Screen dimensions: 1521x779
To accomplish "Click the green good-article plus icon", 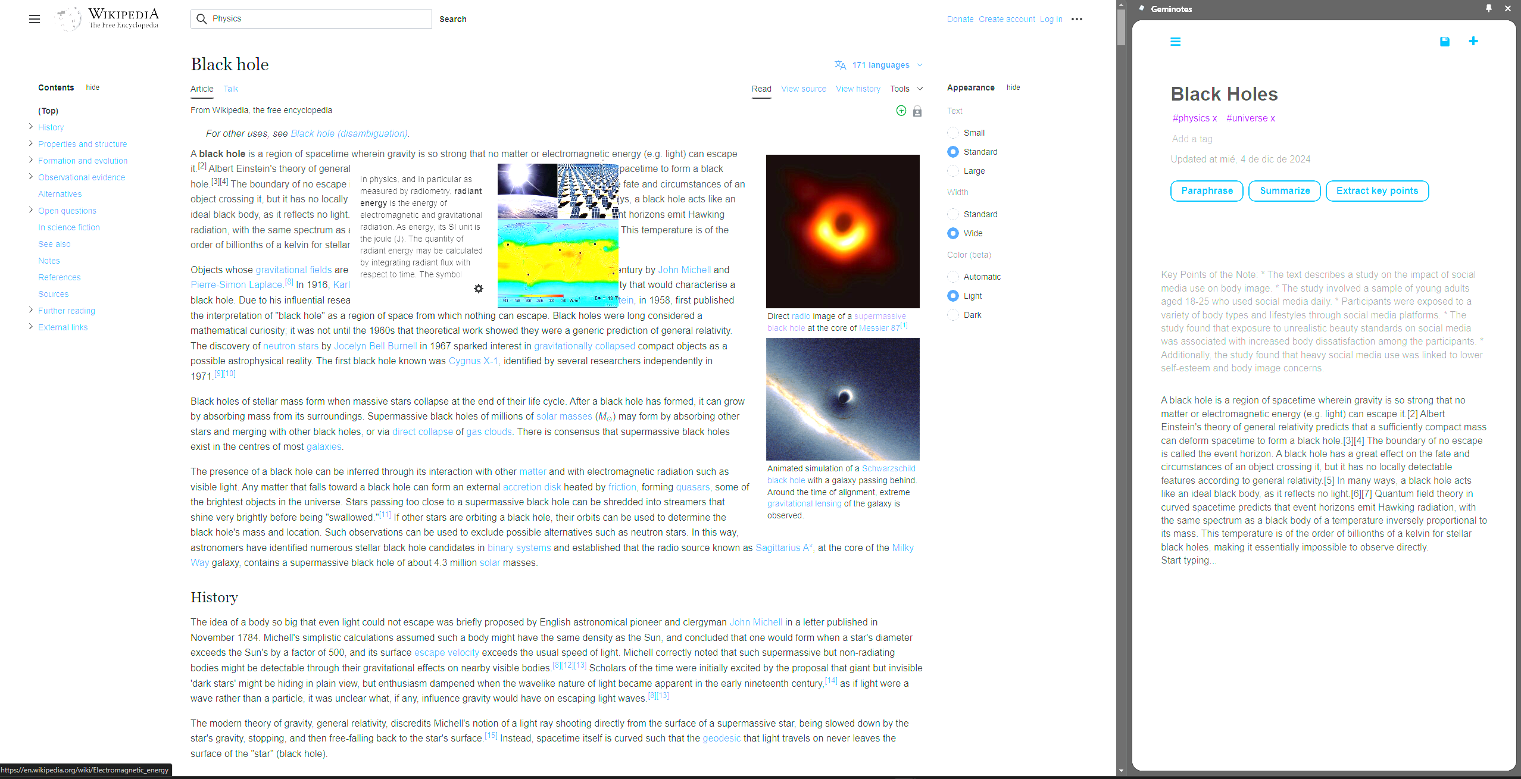I will [x=901, y=111].
